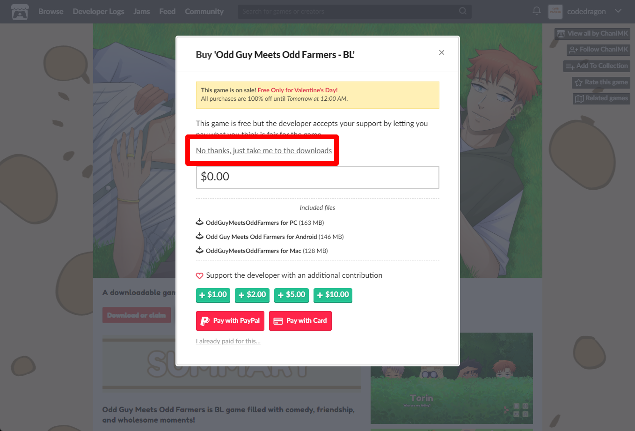Click Related games button
The width and height of the screenshot is (635, 431).
(x=601, y=98)
